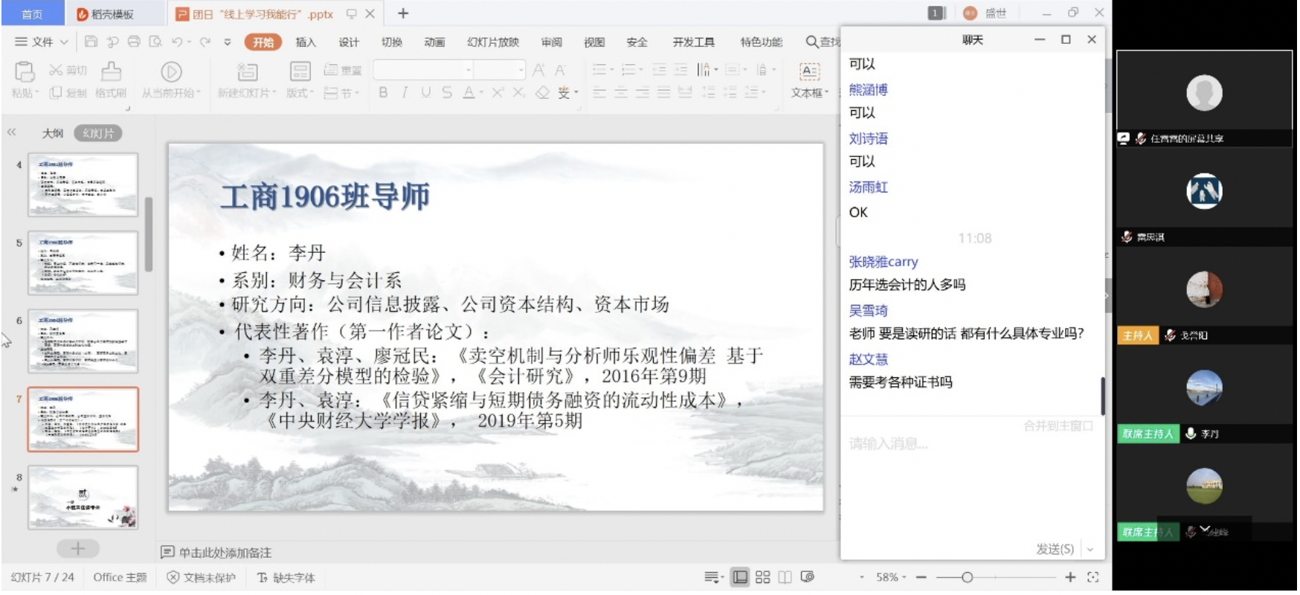The image size is (1300, 595).
Task: Toggle italic formatting
Action: [x=405, y=92]
